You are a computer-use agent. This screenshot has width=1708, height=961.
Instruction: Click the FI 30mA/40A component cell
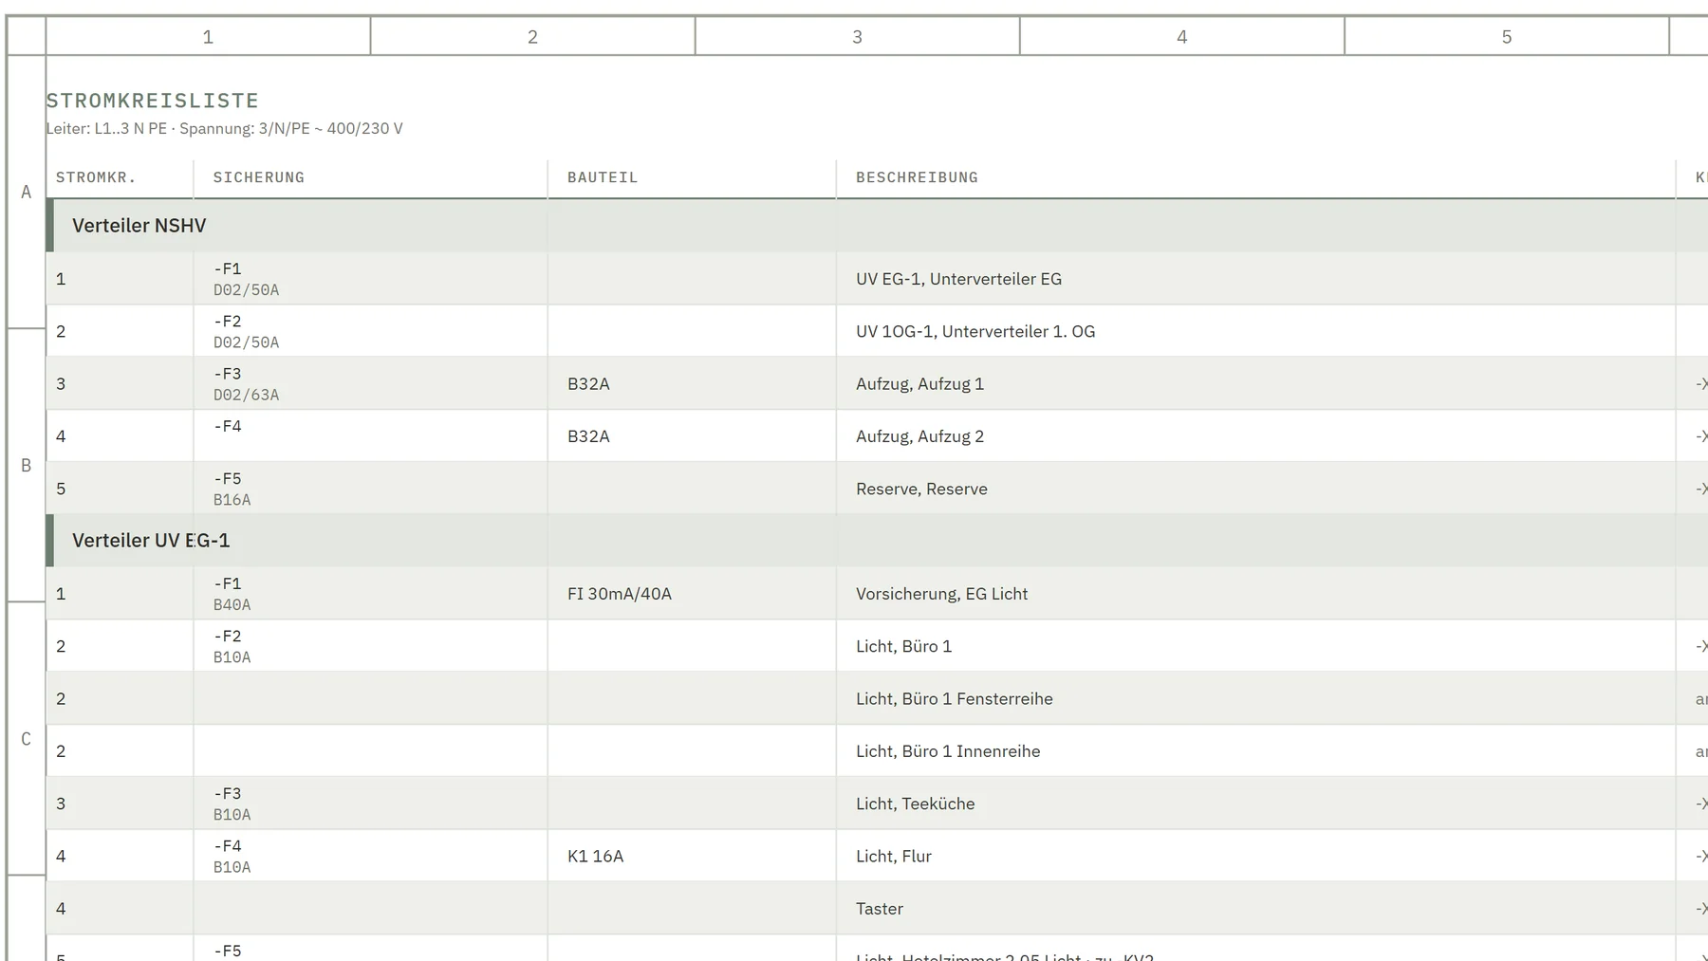pos(692,594)
